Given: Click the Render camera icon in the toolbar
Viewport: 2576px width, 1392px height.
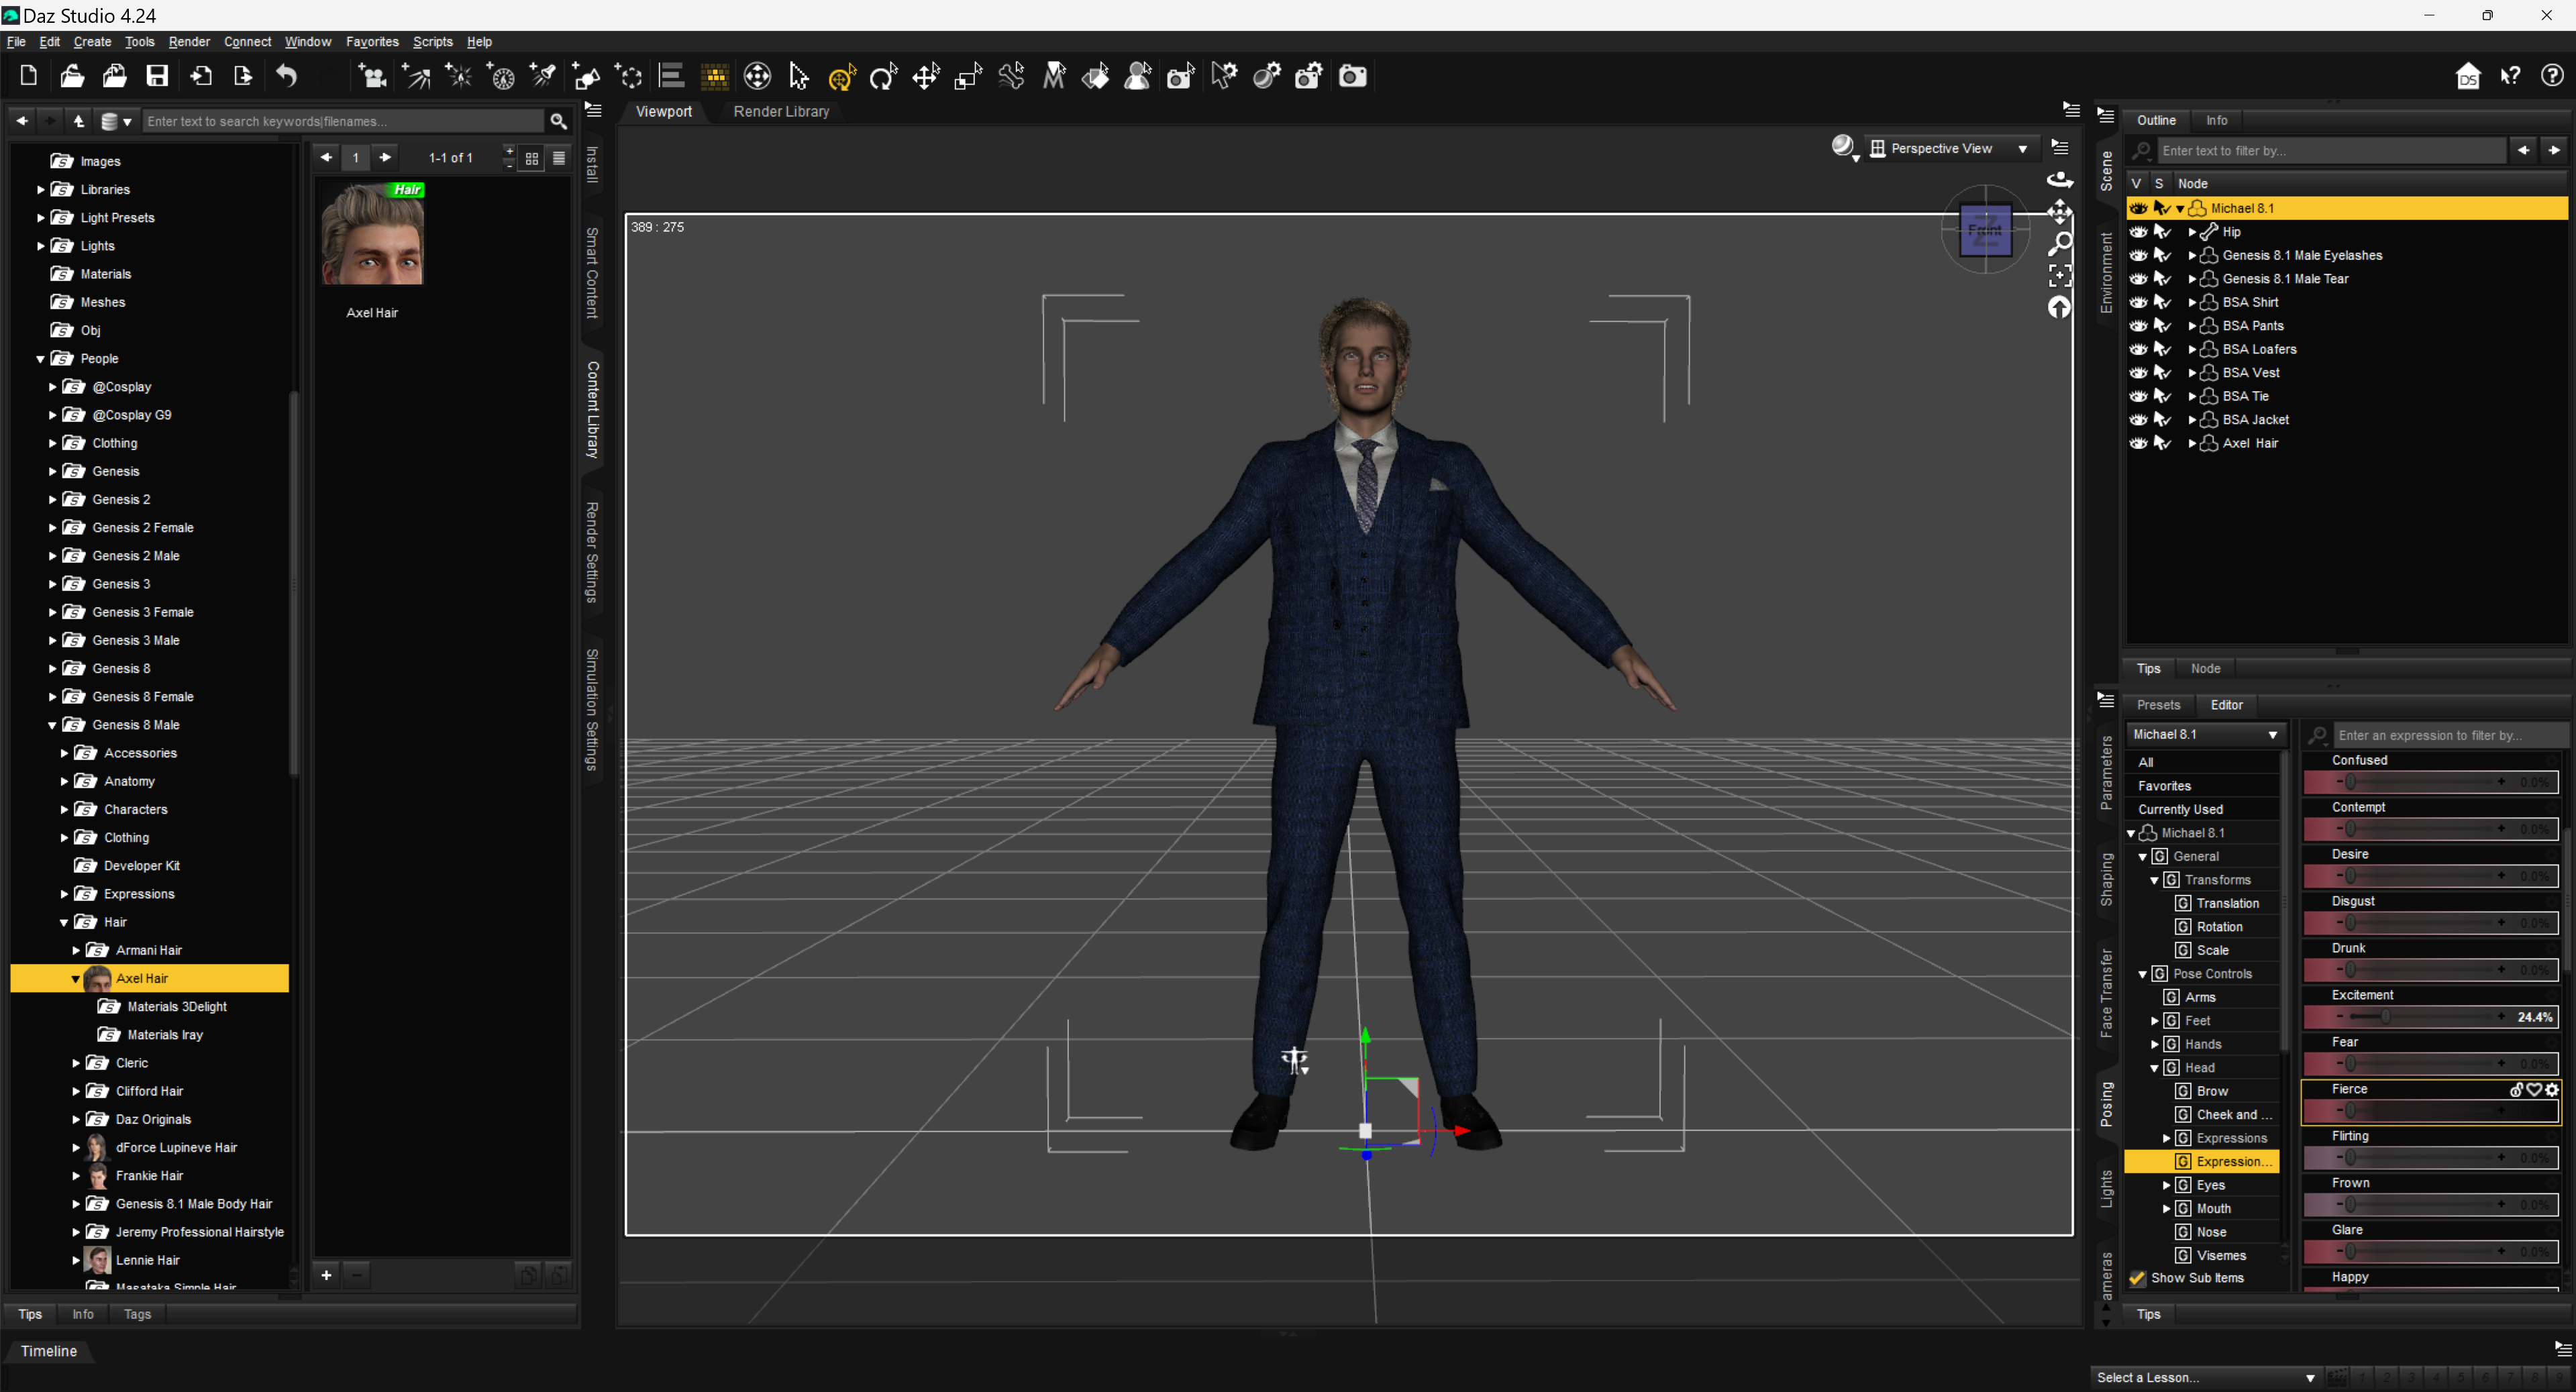Looking at the screenshot, I should (x=1352, y=76).
